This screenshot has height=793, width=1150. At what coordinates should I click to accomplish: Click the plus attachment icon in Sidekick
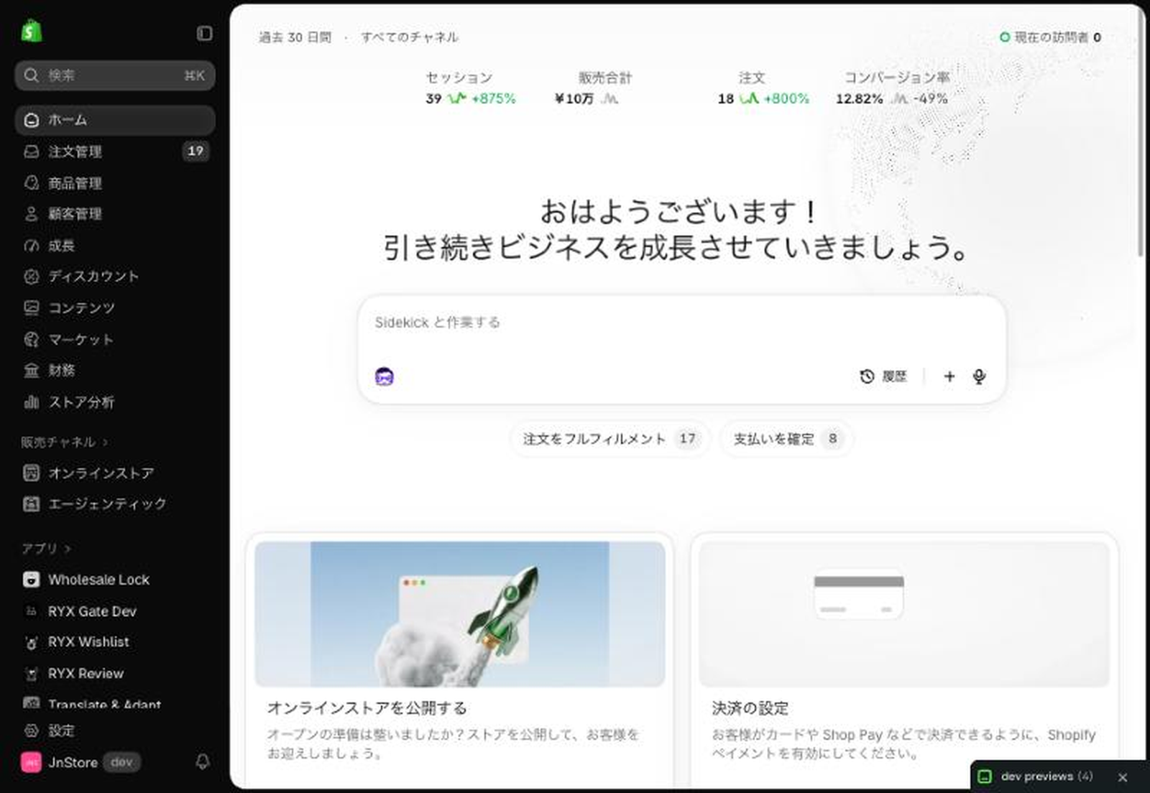[x=949, y=376]
